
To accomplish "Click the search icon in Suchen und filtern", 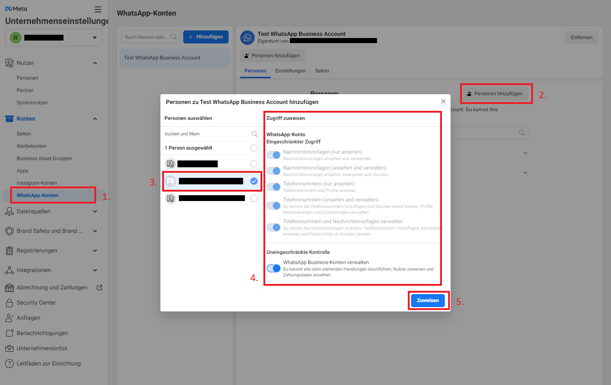I will tap(255, 134).
